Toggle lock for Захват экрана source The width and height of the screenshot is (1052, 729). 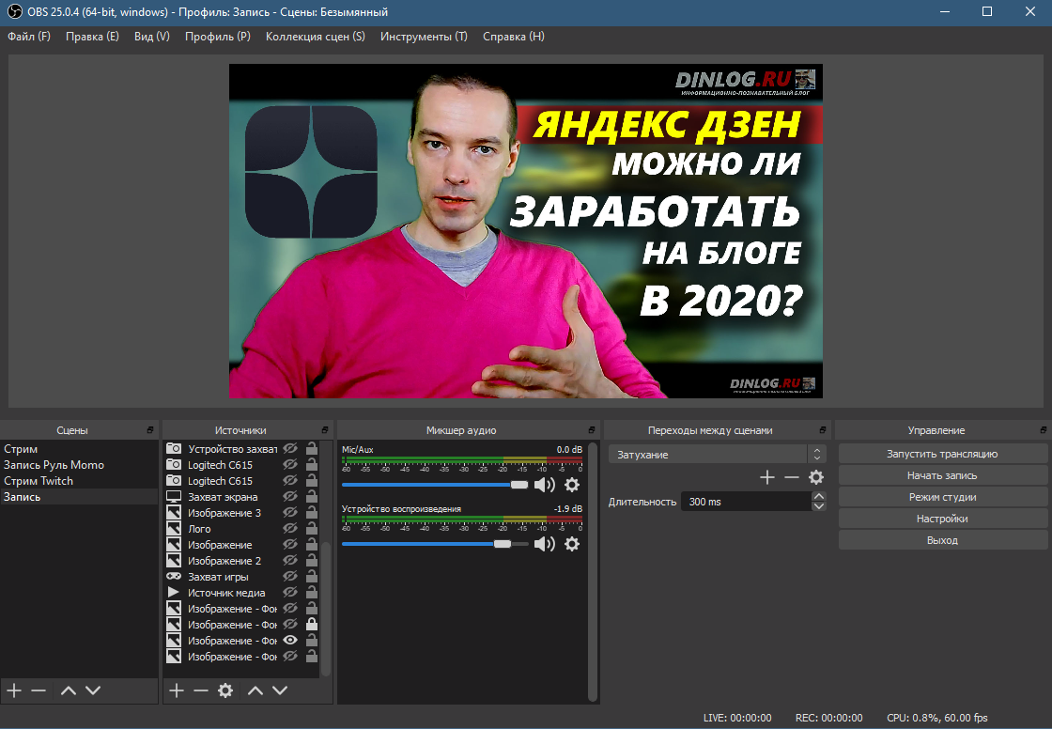point(311,497)
